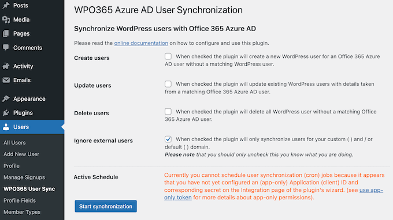Image resolution: width=393 pixels, height=220 pixels.
Task: Click the Plugins plug icon
Action: coord(6,113)
